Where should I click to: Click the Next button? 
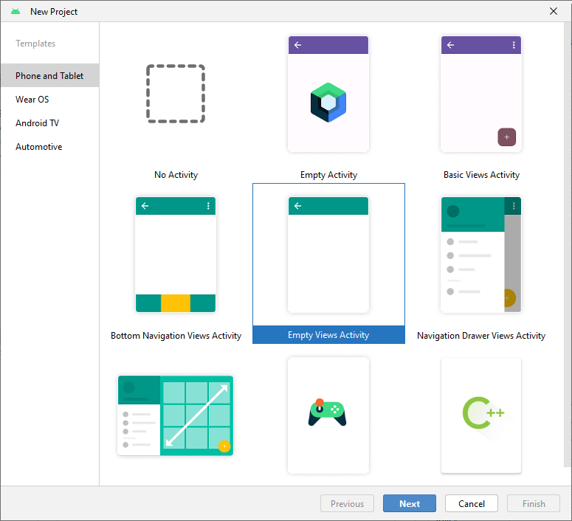click(x=410, y=503)
